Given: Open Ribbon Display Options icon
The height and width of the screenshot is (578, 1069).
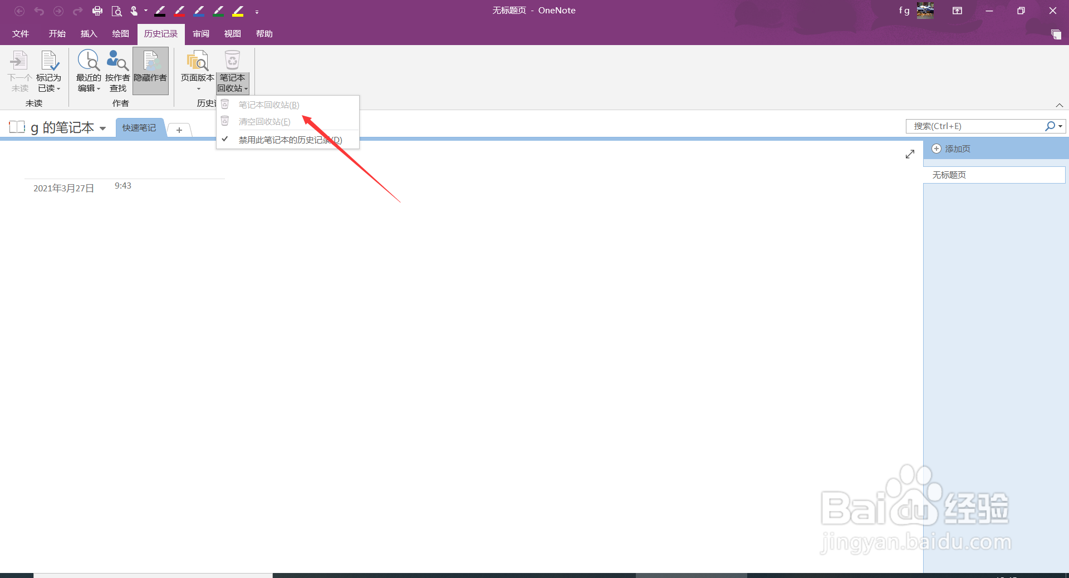Looking at the screenshot, I should [957, 11].
